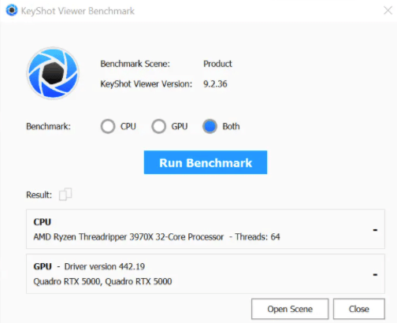Copy the result using the copy icon

pyautogui.click(x=65, y=195)
